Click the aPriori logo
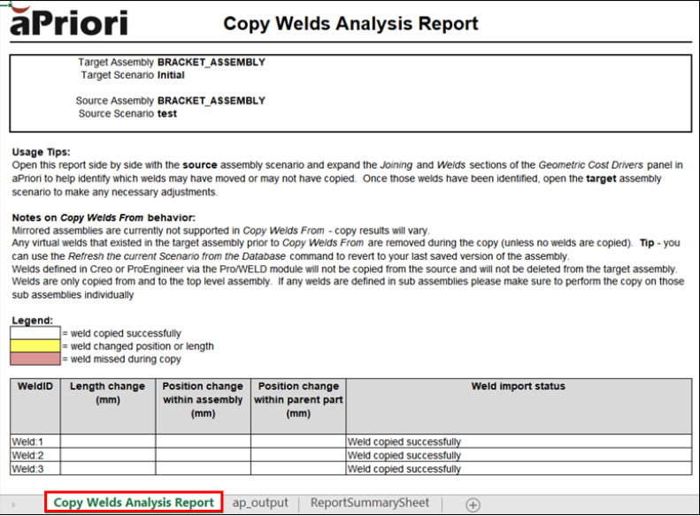Image resolution: width=700 pixels, height=516 pixels. coord(67,22)
